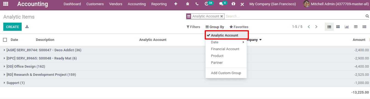
Task: Click the gift icon in navbar
Action: (x=233, y=4)
